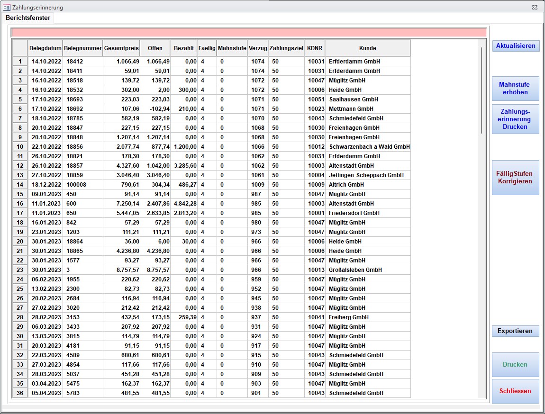Select the Kunde column header
The width and height of the screenshot is (545, 414).
click(x=368, y=48)
